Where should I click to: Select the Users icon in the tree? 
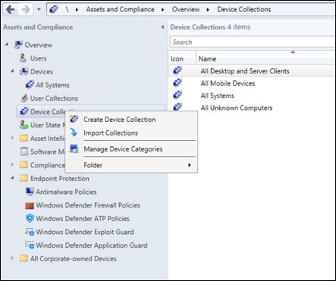[x=23, y=58]
